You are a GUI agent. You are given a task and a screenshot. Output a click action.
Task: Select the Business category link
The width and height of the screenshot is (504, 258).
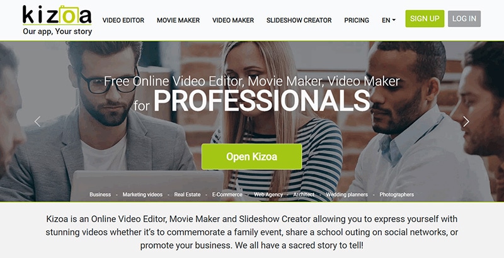pos(100,194)
